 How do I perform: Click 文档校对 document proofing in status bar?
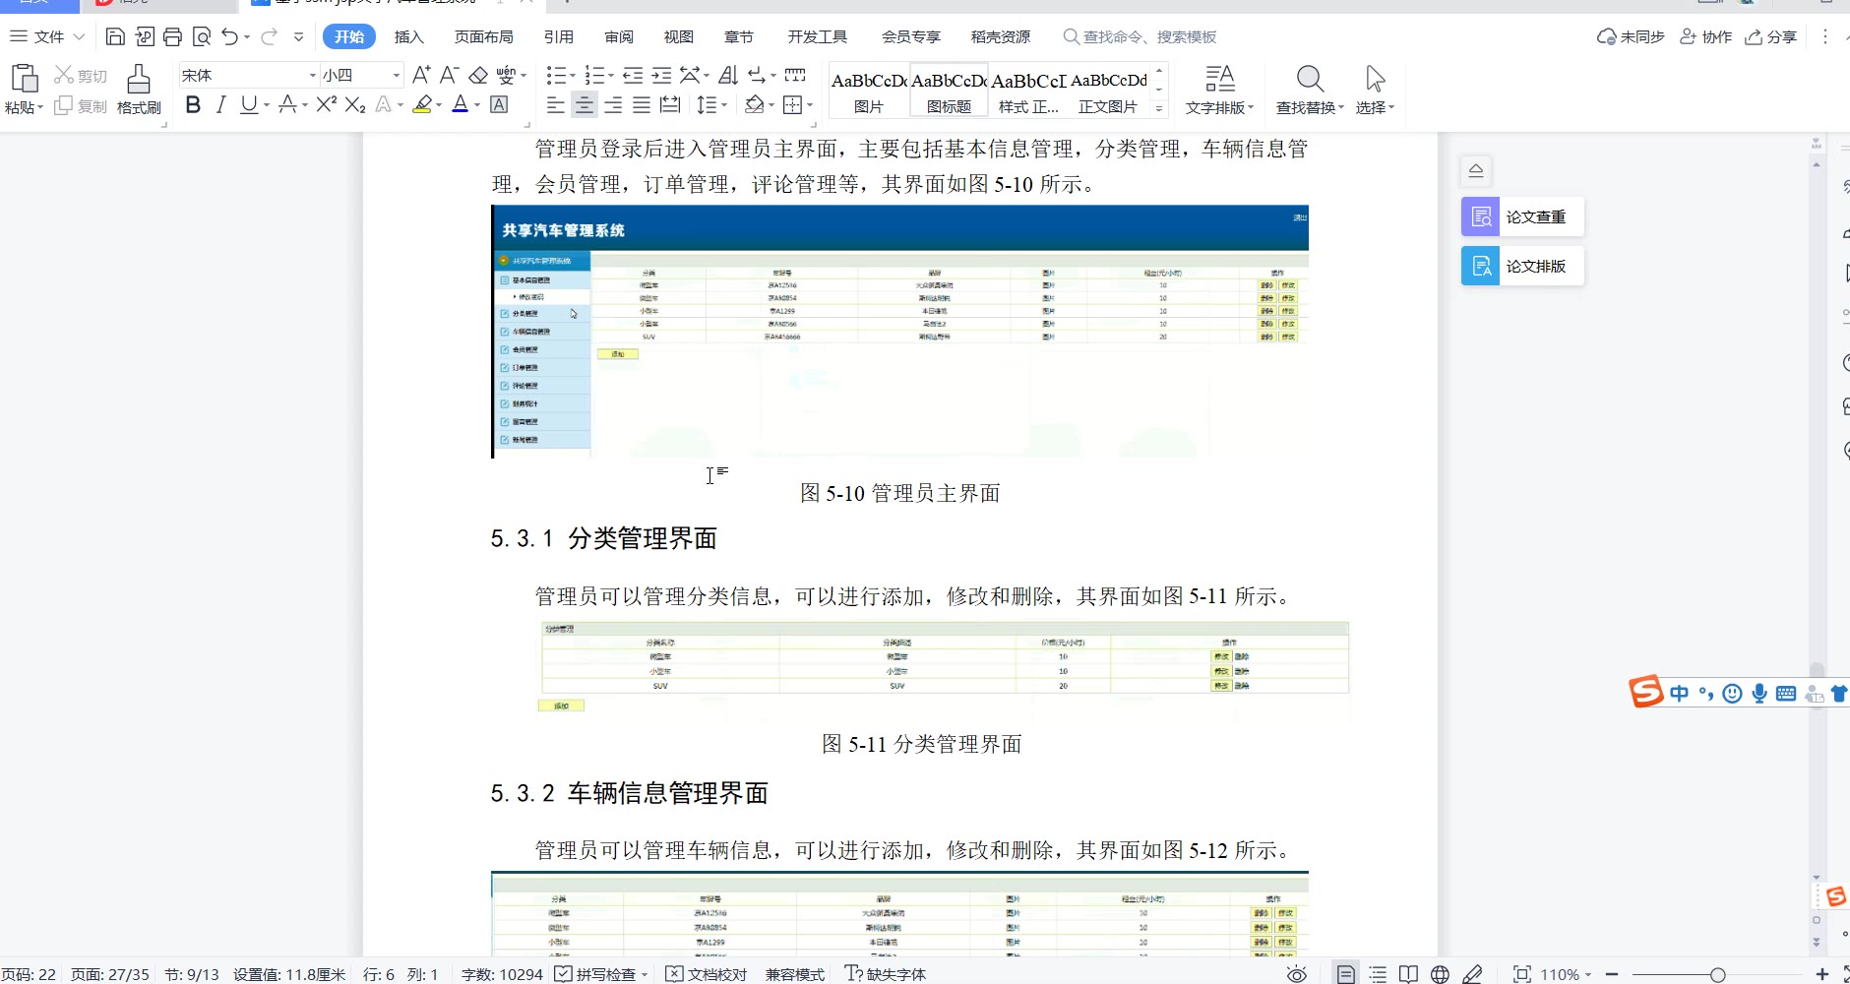coord(707,974)
